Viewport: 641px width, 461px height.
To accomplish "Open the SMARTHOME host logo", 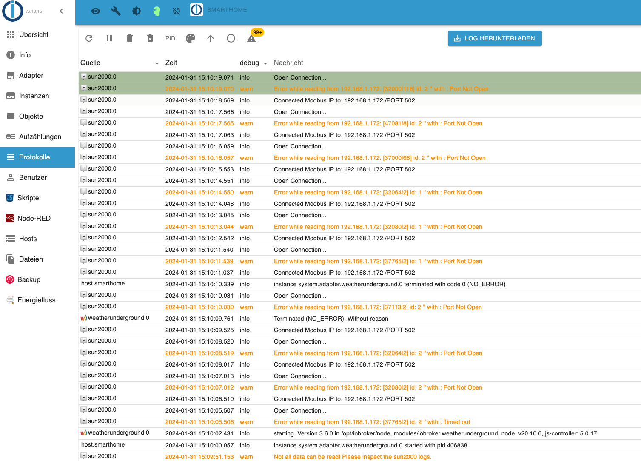I will 197,10.
